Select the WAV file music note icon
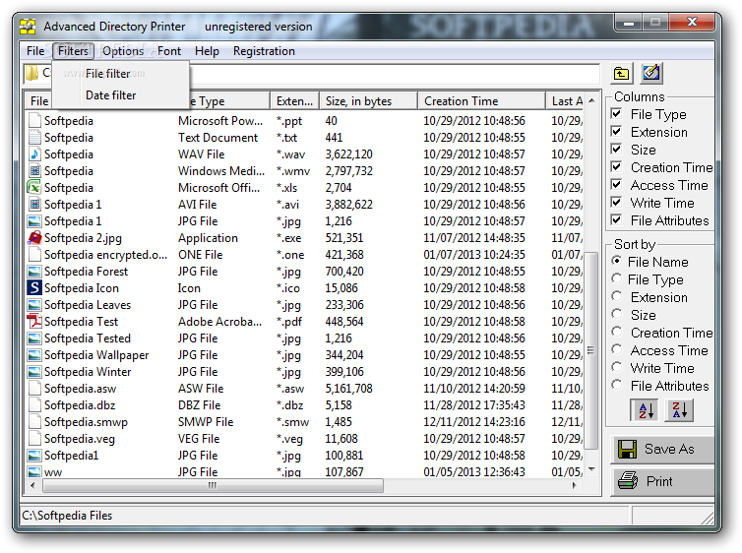 34,154
